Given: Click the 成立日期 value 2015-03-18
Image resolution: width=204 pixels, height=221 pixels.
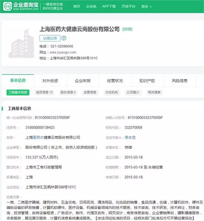Looking at the screenshot, I should [134, 157].
